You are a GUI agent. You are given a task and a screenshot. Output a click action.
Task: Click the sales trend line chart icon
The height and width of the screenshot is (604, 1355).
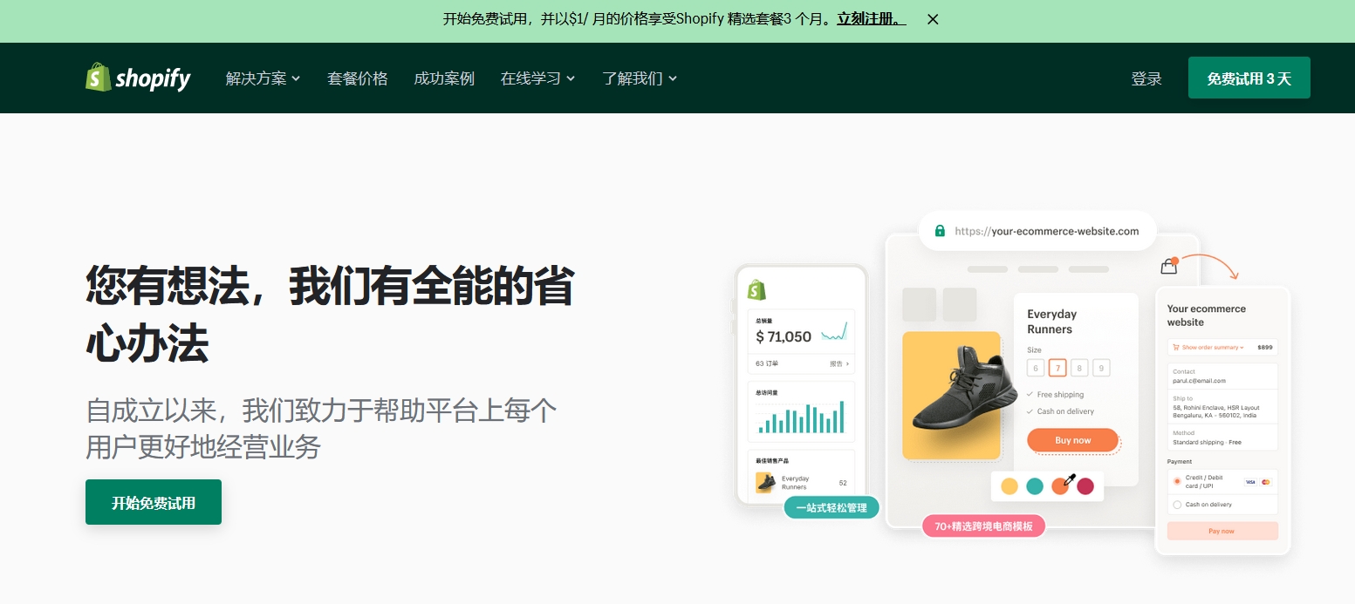pyautogui.click(x=834, y=332)
